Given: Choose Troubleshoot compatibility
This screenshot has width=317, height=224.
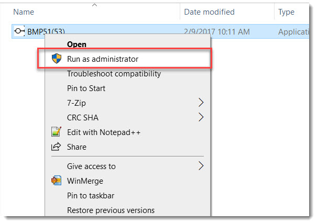Looking at the screenshot, I should click(x=114, y=74).
